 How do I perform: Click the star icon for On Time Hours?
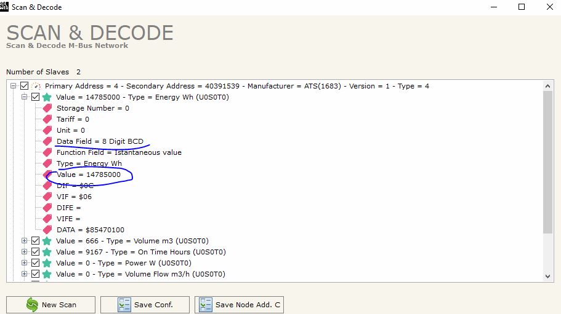pos(46,252)
